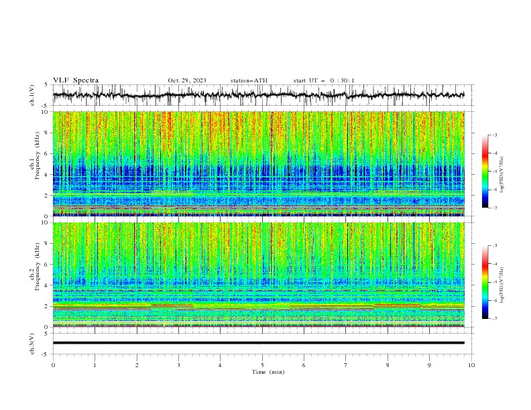Click time axis tick label "0"
The height and width of the screenshot is (410, 531).
(x=53, y=365)
